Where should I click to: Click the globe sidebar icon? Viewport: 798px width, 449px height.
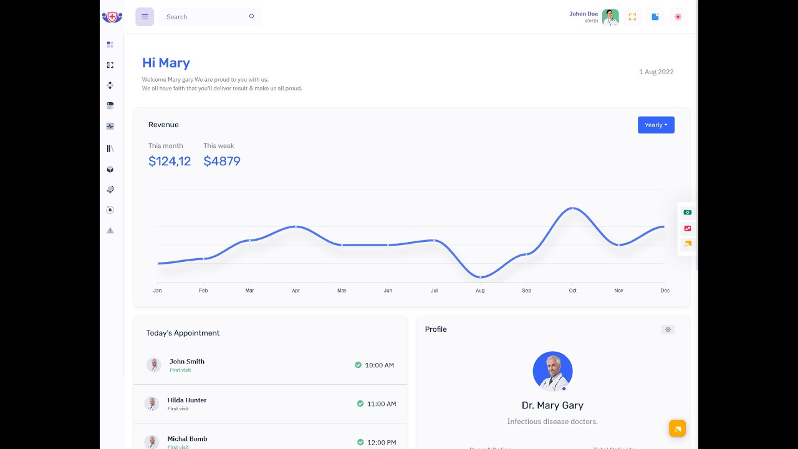click(110, 190)
